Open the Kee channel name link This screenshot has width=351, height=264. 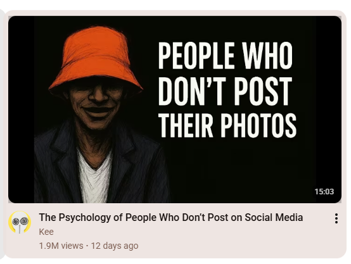point(46,232)
